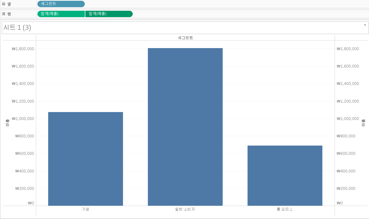This screenshot has height=219, width=369.
Task: Click the Columns shelf icon beside 열
Action: (4, 4)
